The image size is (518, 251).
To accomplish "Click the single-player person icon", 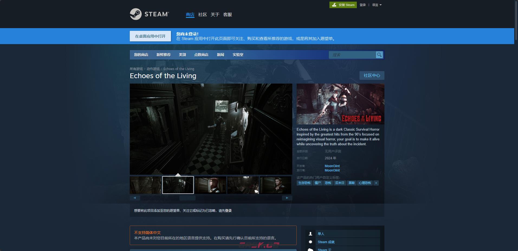I will [310, 234].
